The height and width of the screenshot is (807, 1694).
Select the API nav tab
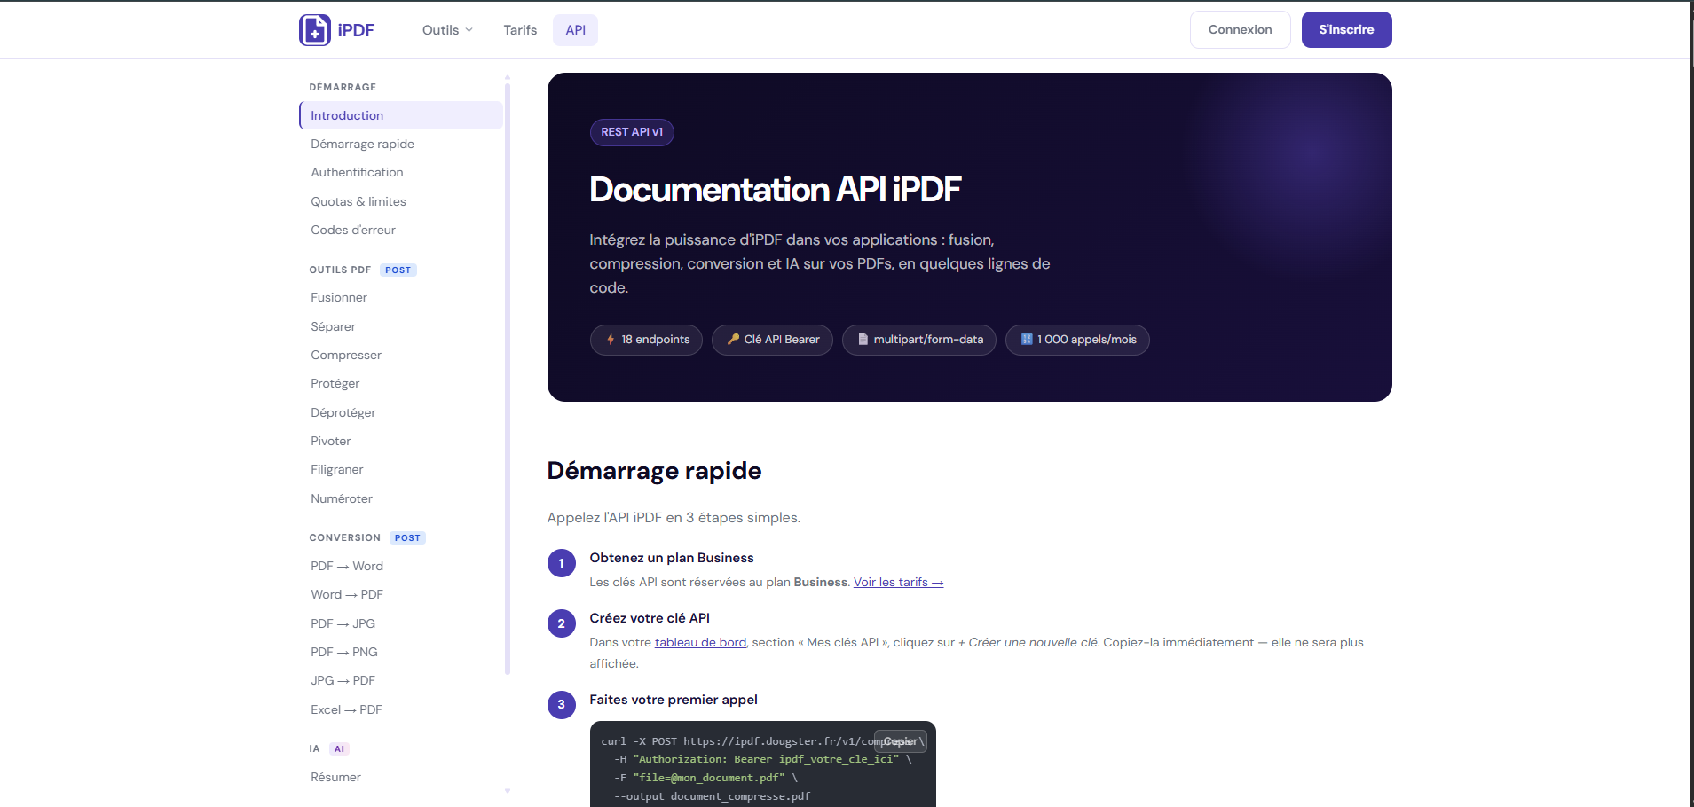point(575,30)
